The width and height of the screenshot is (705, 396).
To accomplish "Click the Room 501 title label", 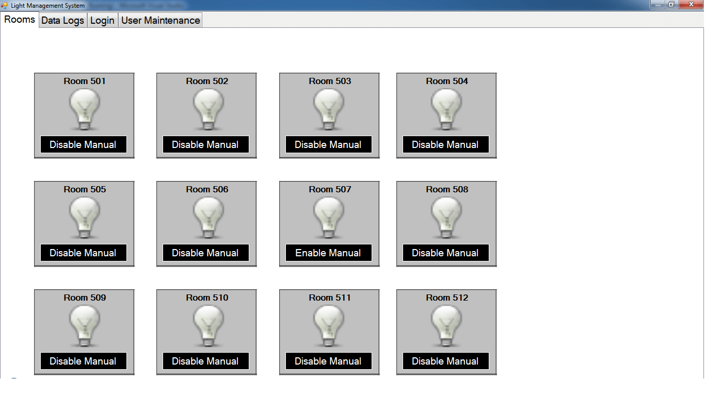I will (85, 81).
